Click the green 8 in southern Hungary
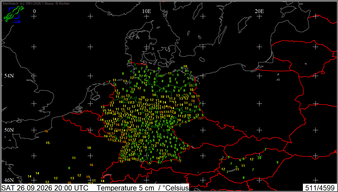 (244, 178)
